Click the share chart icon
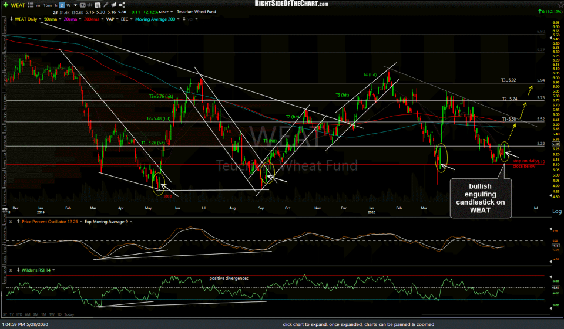 pyautogui.click(x=122, y=5)
